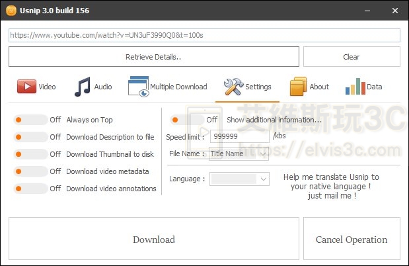This screenshot has width=409, height=266.
Task: Enable Download Description to file
Action: click(x=30, y=137)
